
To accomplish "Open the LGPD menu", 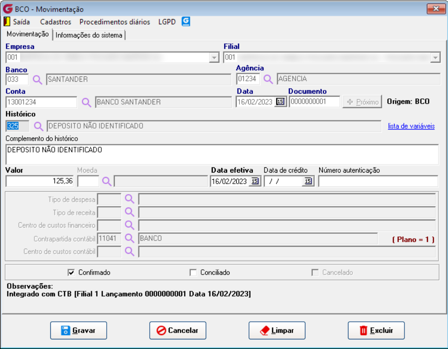I will click(167, 22).
